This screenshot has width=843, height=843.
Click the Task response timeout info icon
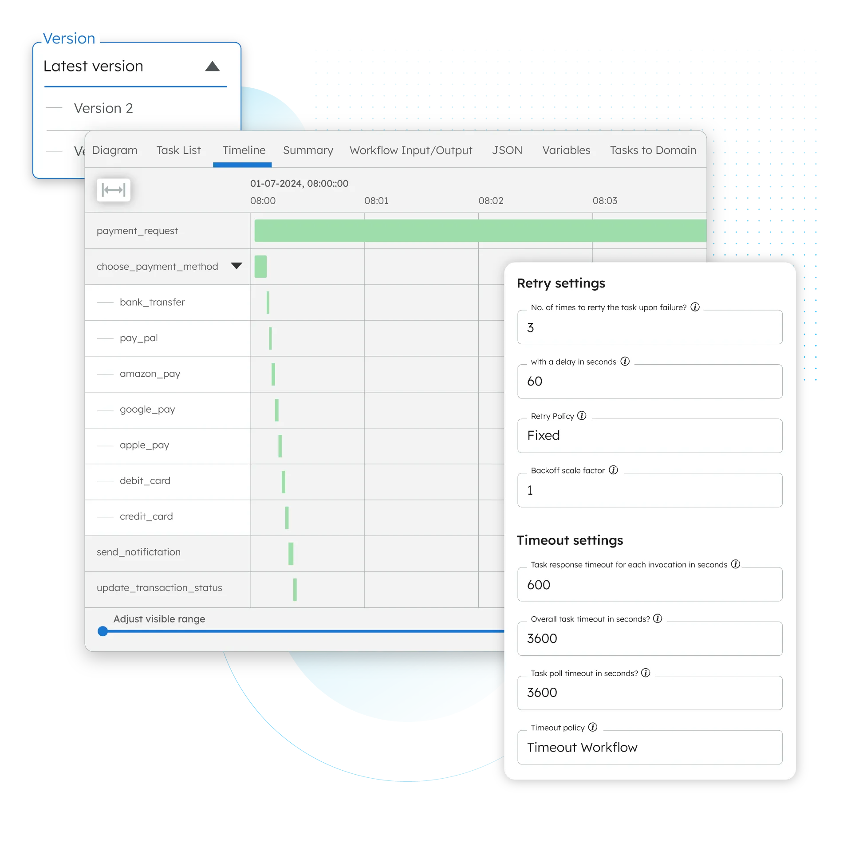point(735,565)
